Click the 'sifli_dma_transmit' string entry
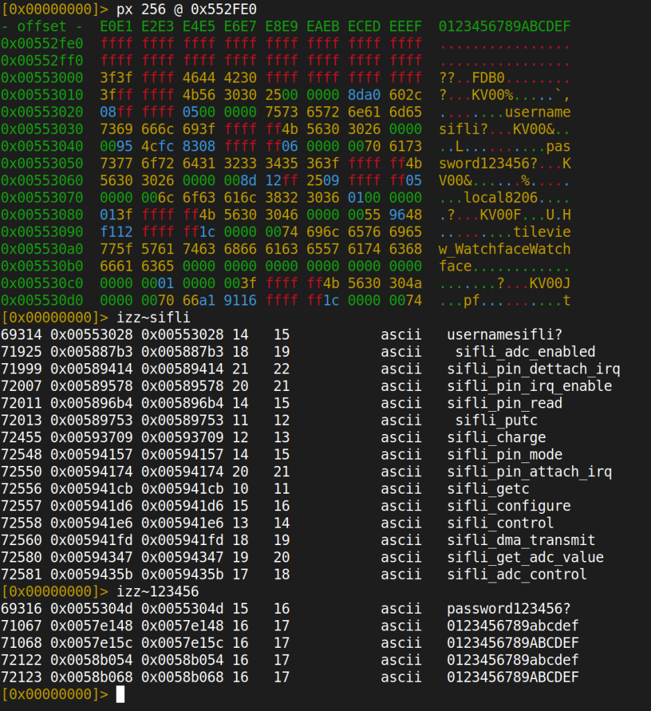 [521, 540]
